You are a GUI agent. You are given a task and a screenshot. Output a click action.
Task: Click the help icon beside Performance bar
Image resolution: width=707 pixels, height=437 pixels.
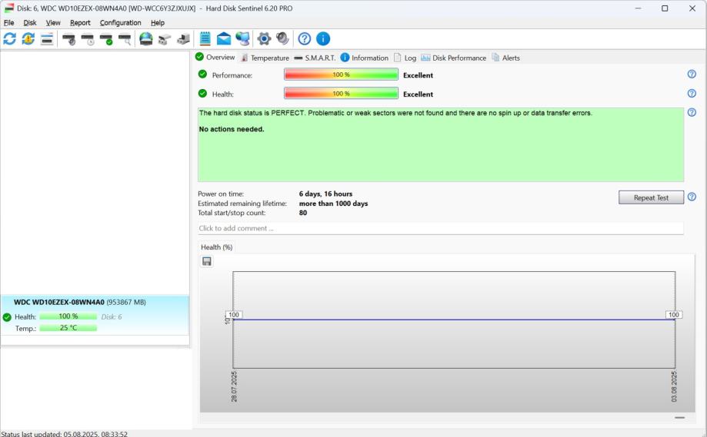click(x=692, y=74)
